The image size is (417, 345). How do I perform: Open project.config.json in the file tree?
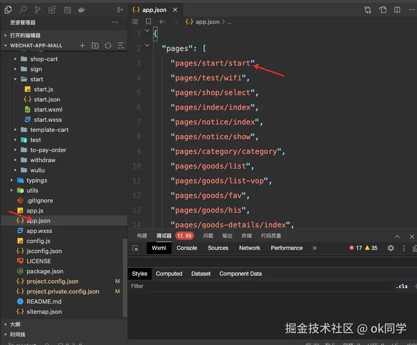[x=52, y=281]
